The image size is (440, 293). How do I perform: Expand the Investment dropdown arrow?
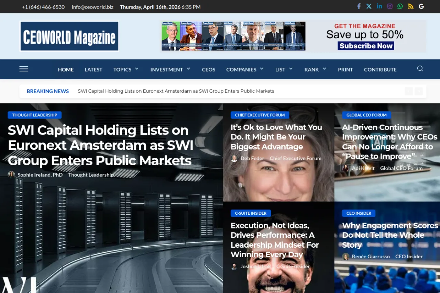pyautogui.click(x=188, y=69)
